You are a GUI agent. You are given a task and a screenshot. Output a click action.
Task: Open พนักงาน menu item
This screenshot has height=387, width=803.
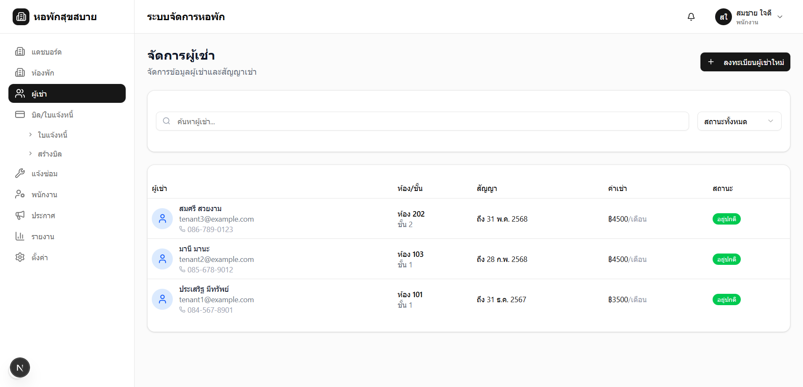[67, 194]
